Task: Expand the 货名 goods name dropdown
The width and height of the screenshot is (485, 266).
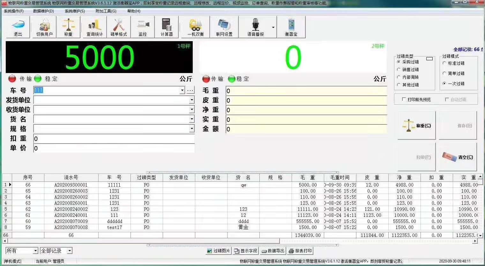Action: coord(192,119)
